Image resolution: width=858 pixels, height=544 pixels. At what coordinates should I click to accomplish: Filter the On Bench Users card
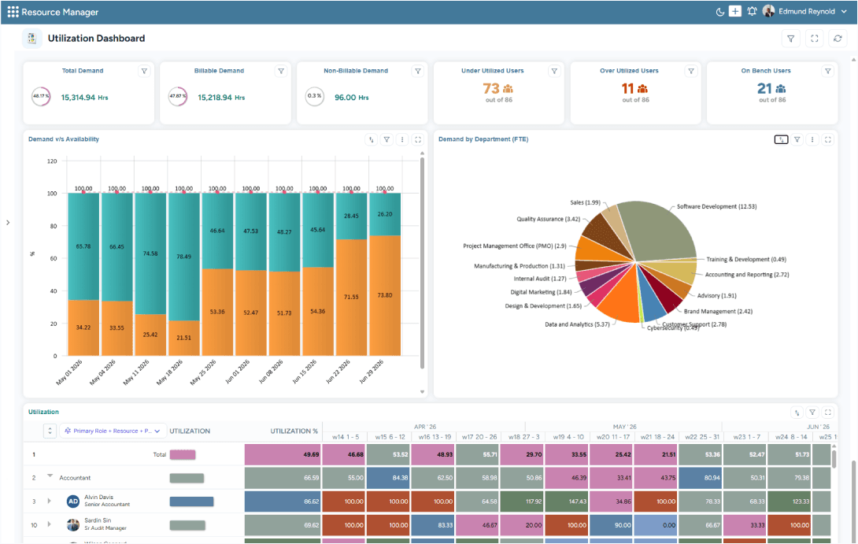828,71
